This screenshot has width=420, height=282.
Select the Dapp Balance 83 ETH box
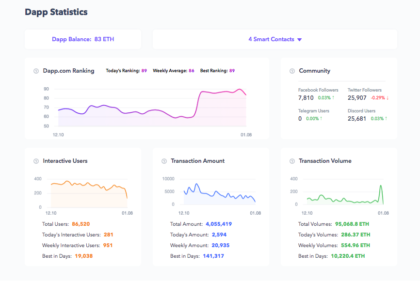(83, 39)
